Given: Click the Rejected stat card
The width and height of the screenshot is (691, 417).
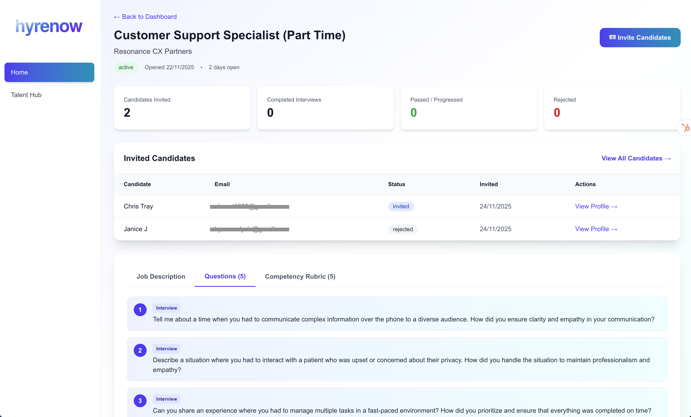Looking at the screenshot, I should (611, 108).
